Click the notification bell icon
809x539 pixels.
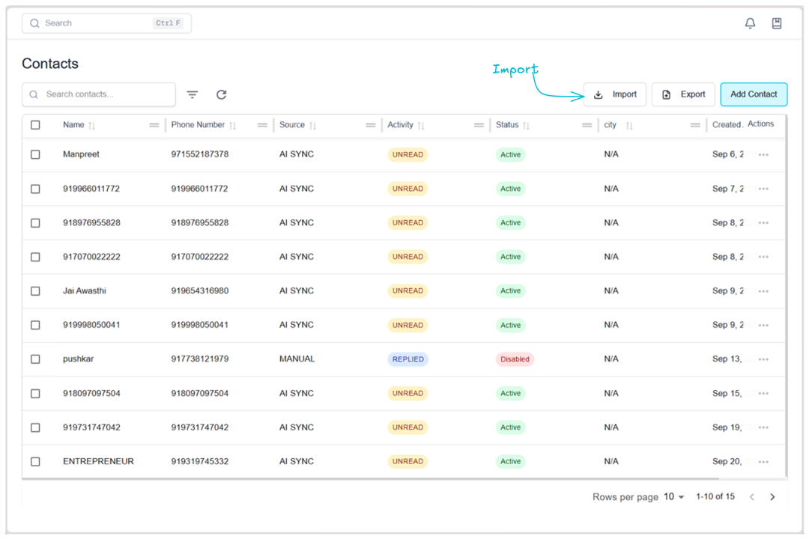tap(750, 23)
